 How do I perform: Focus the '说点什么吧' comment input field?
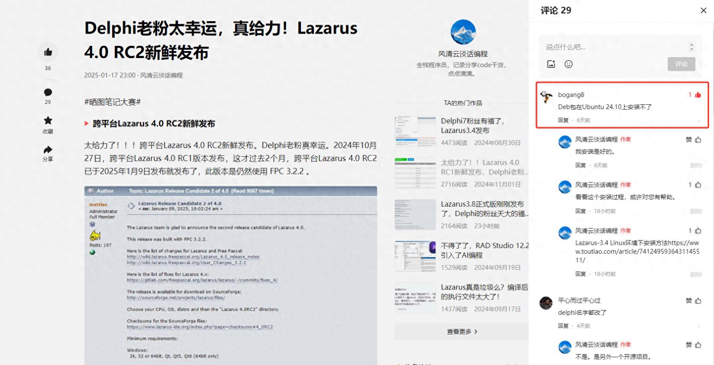pos(615,47)
